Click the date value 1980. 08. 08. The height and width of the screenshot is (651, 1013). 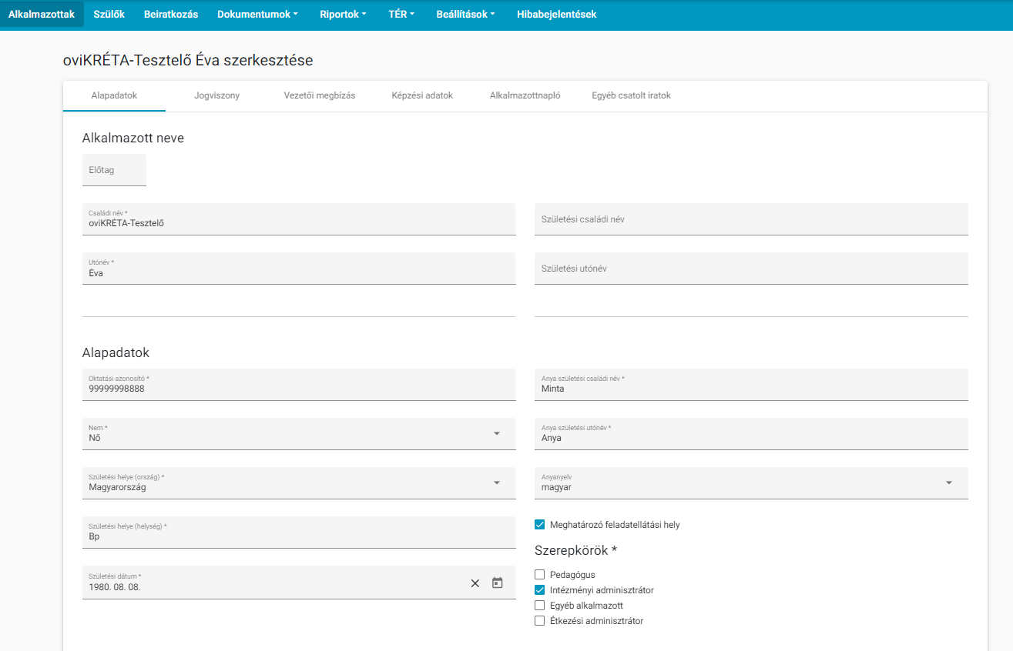[x=115, y=586]
